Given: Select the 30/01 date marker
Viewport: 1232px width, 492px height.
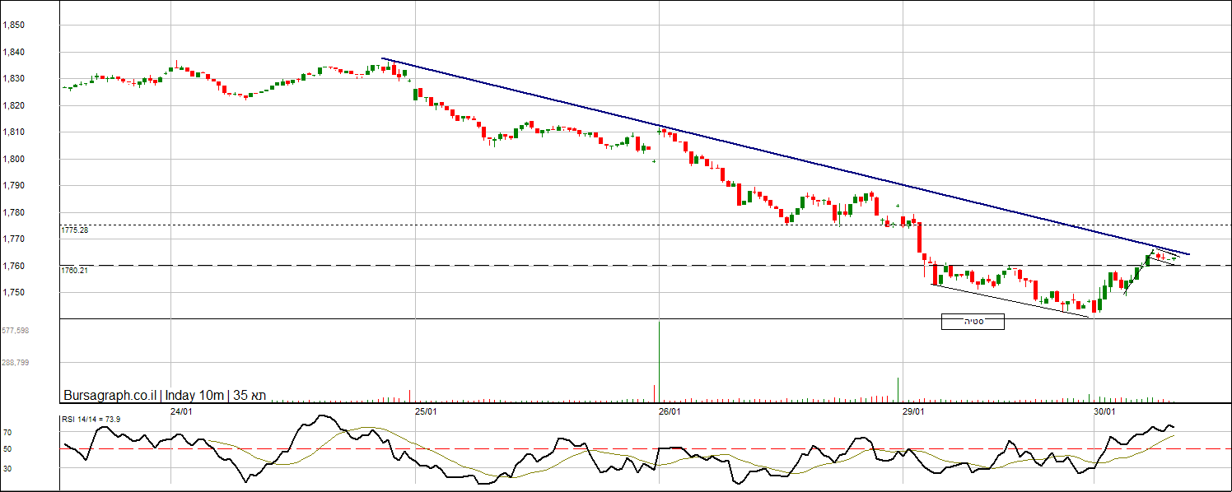Looking at the screenshot, I should coord(1104,411).
